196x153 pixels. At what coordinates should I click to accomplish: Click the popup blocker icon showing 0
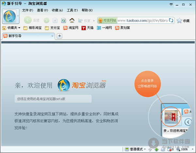170,149
